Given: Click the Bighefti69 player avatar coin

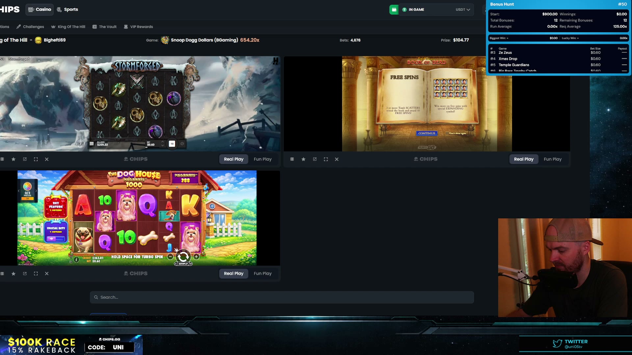Looking at the screenshot, I should click(38, 40).
